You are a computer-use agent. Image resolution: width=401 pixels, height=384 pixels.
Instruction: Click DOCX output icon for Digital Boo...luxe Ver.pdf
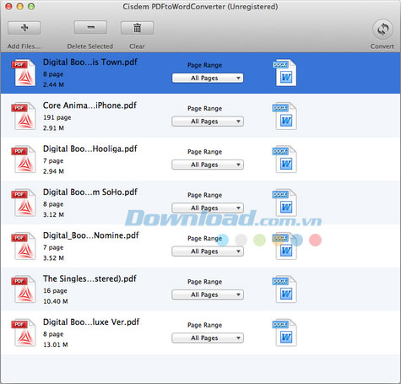(x=284, y=333)
